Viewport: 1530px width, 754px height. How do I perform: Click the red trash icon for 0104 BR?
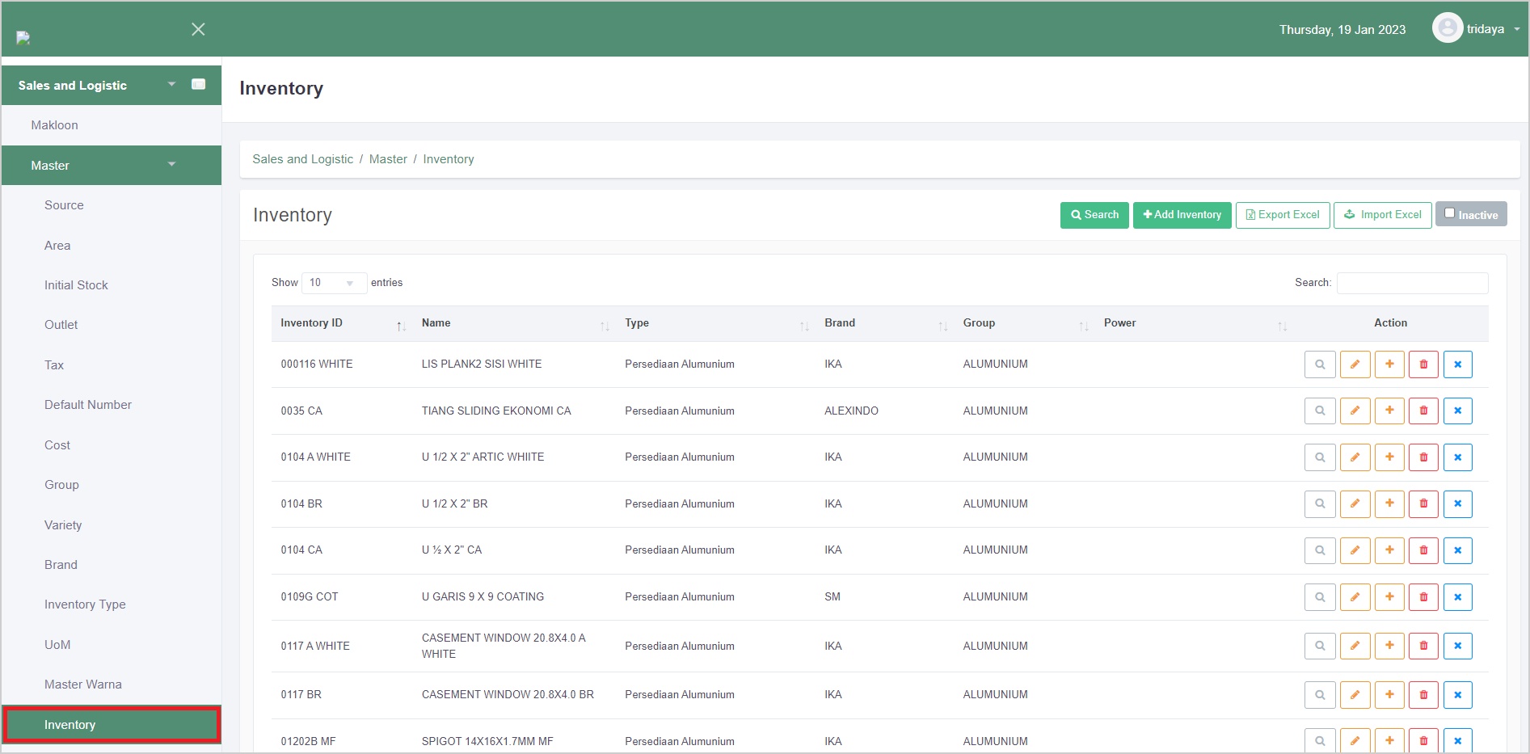click(x=1423, y=503)
